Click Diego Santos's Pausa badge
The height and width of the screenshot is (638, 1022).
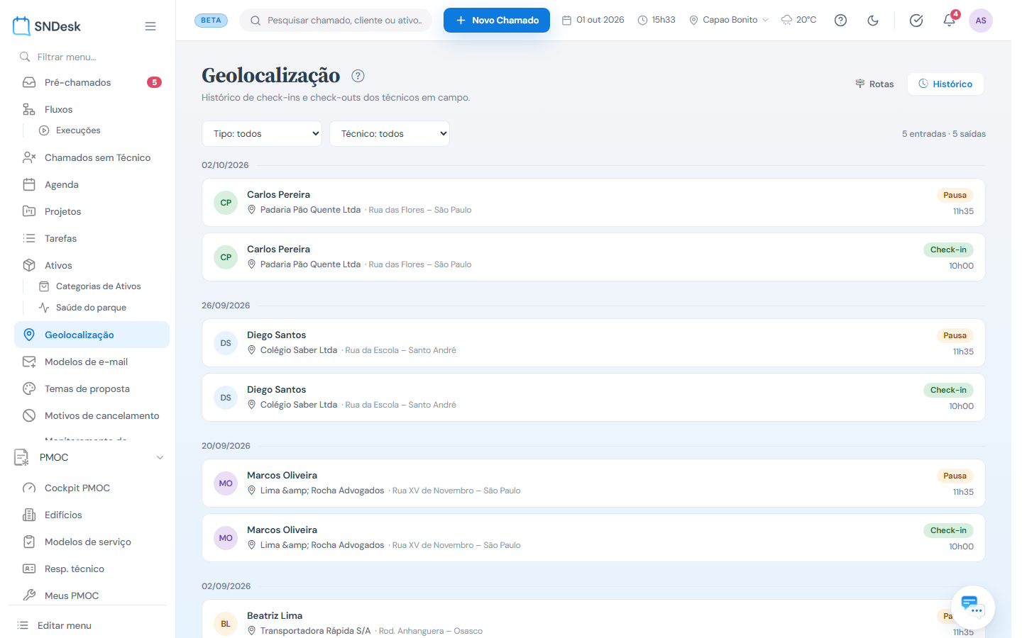coord(955,335)
